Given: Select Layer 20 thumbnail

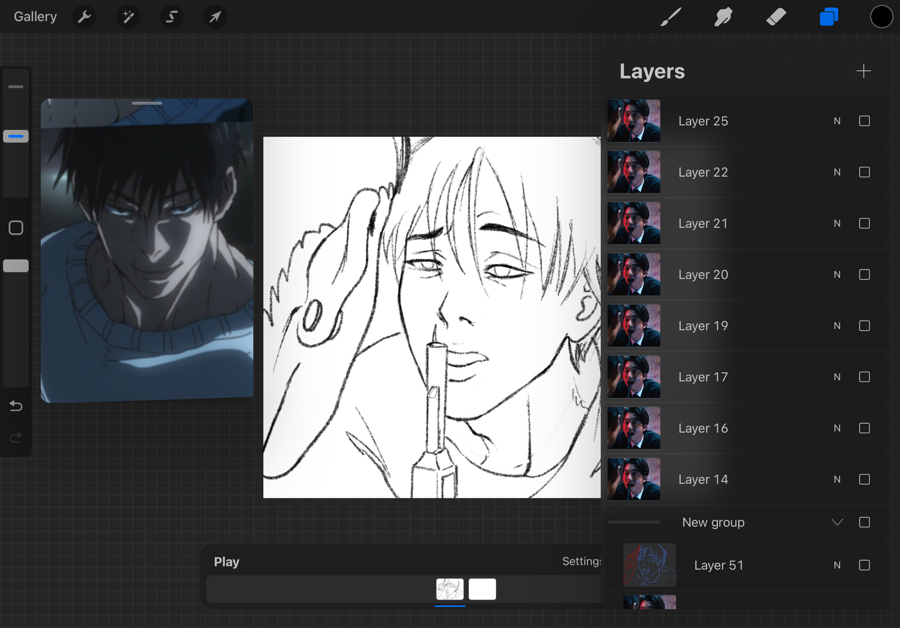Looking at the screenshot, I should click(634, 274).
